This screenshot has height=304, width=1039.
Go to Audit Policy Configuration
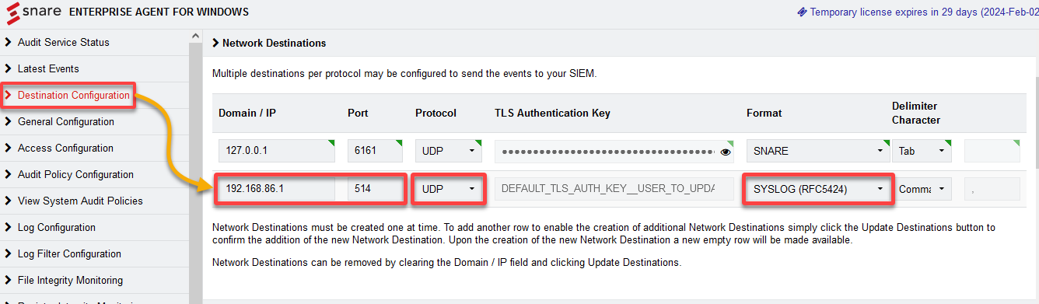click(75, 174)
